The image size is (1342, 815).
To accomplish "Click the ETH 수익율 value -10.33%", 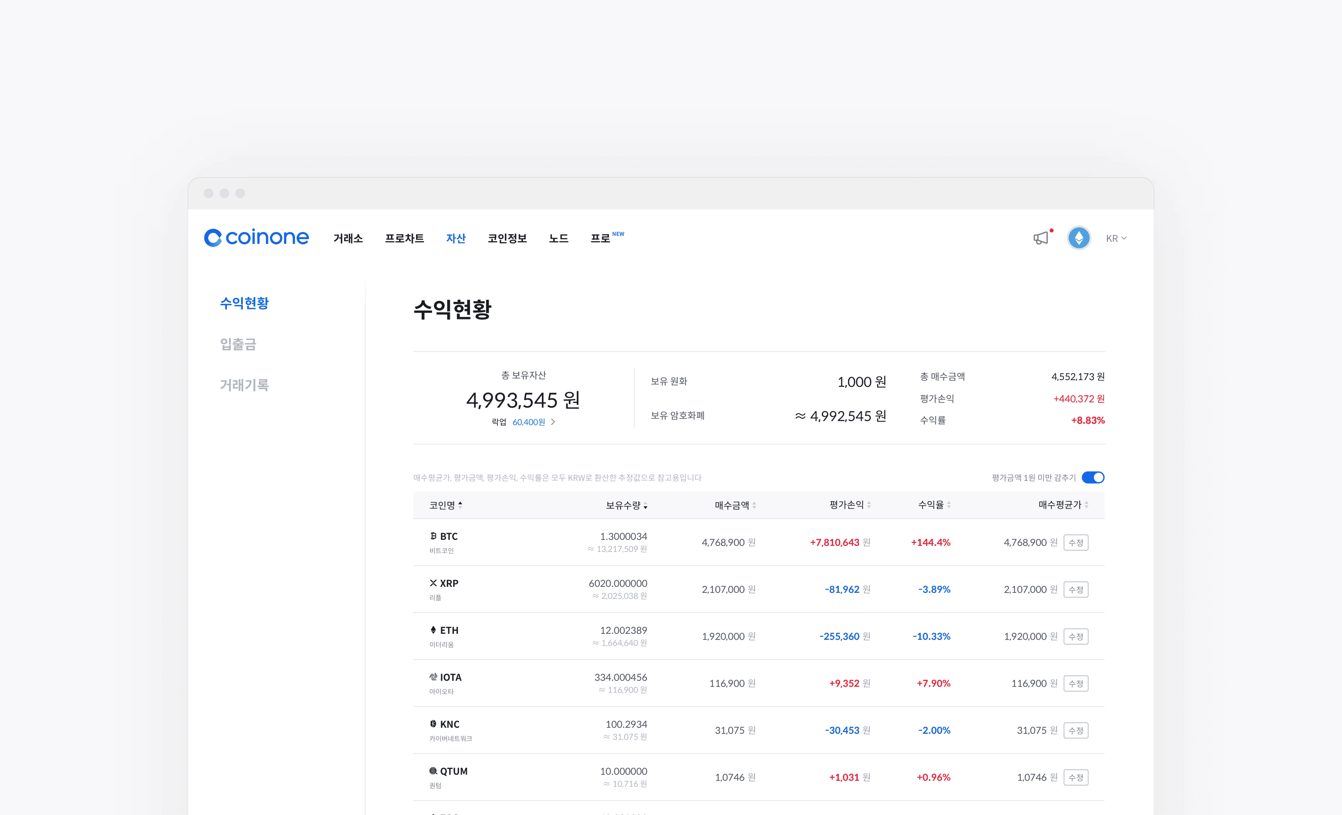I will click(931, 636).
